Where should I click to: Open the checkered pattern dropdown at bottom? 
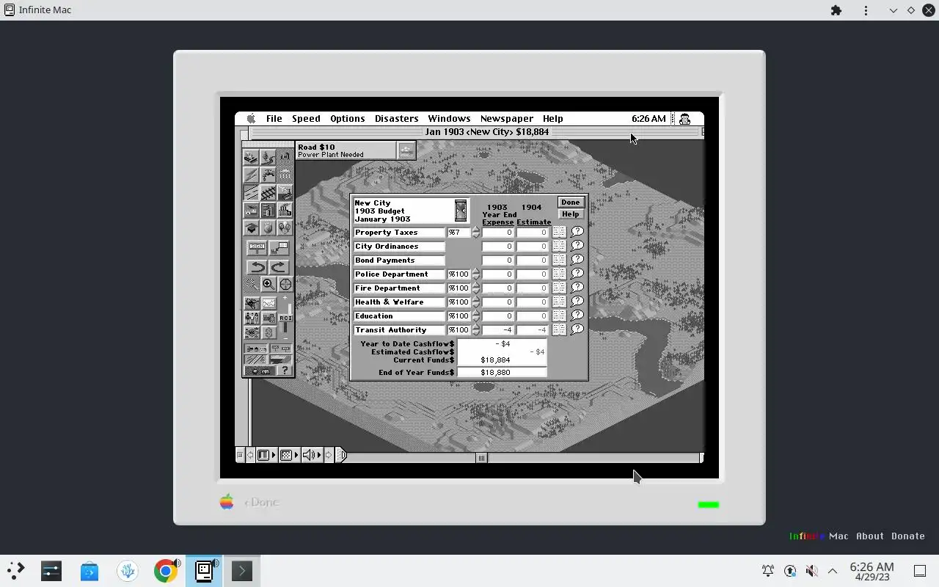(289, 456)
